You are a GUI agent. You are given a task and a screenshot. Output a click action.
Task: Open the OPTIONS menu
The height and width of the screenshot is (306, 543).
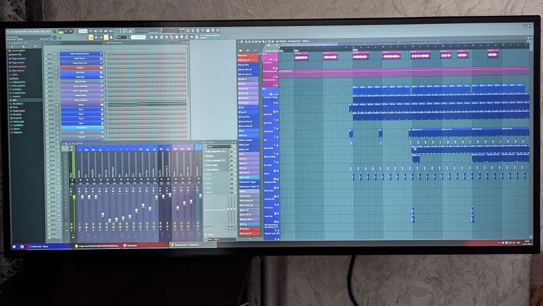[x=36, y=32]
